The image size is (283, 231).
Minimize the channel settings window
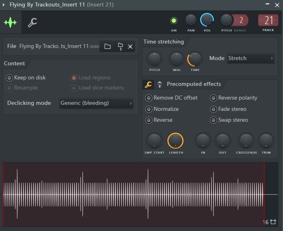click(x=268, y=4)
